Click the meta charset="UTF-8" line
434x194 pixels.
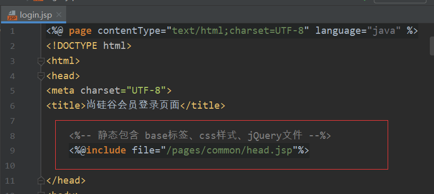[x=109, y=90]
